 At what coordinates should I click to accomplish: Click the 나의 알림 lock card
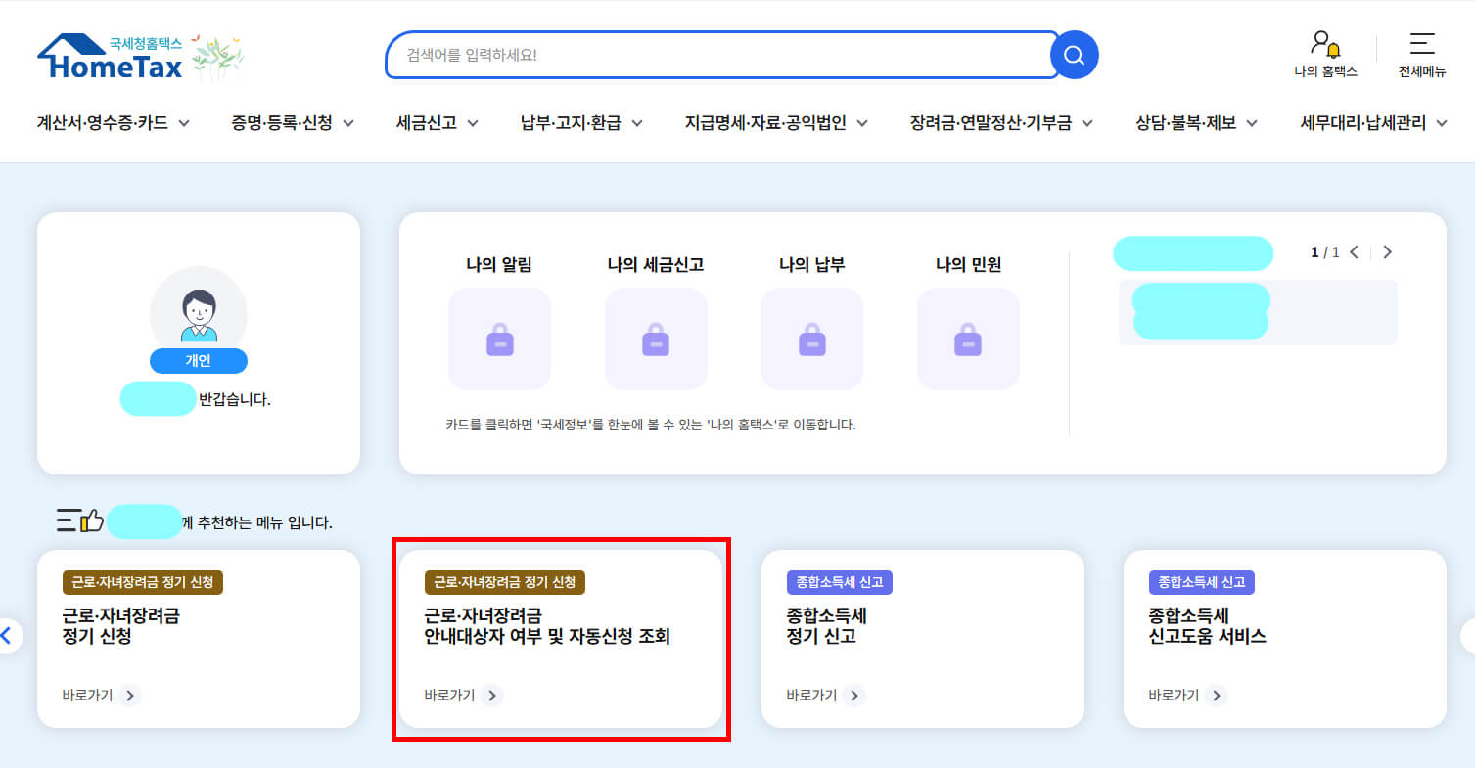click(499, 338)
